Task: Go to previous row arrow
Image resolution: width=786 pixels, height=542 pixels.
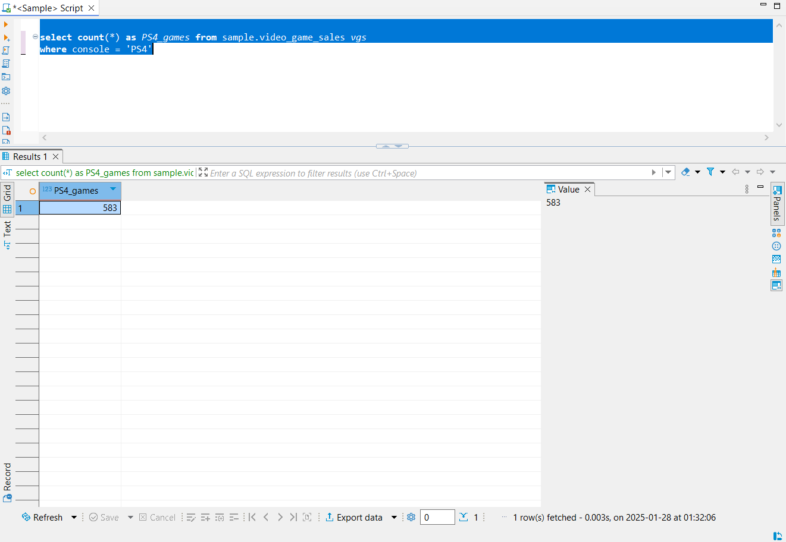Action: coord(266,517)
